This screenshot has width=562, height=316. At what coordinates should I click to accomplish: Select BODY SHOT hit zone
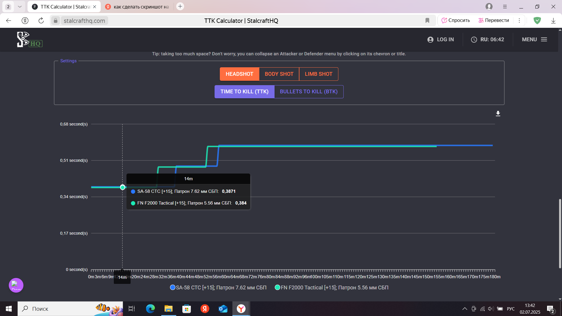pyautogui.click(x=279, y=74)
